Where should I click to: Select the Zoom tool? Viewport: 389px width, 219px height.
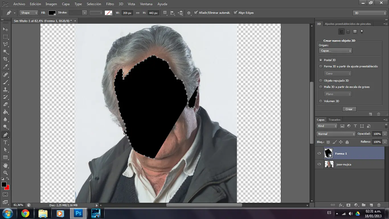tap(5, 173)
